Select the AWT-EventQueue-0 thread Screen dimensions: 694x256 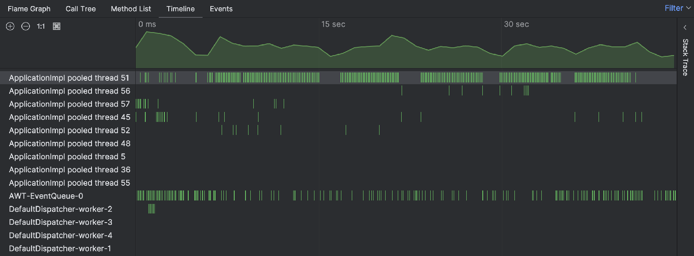coord(338,196)
